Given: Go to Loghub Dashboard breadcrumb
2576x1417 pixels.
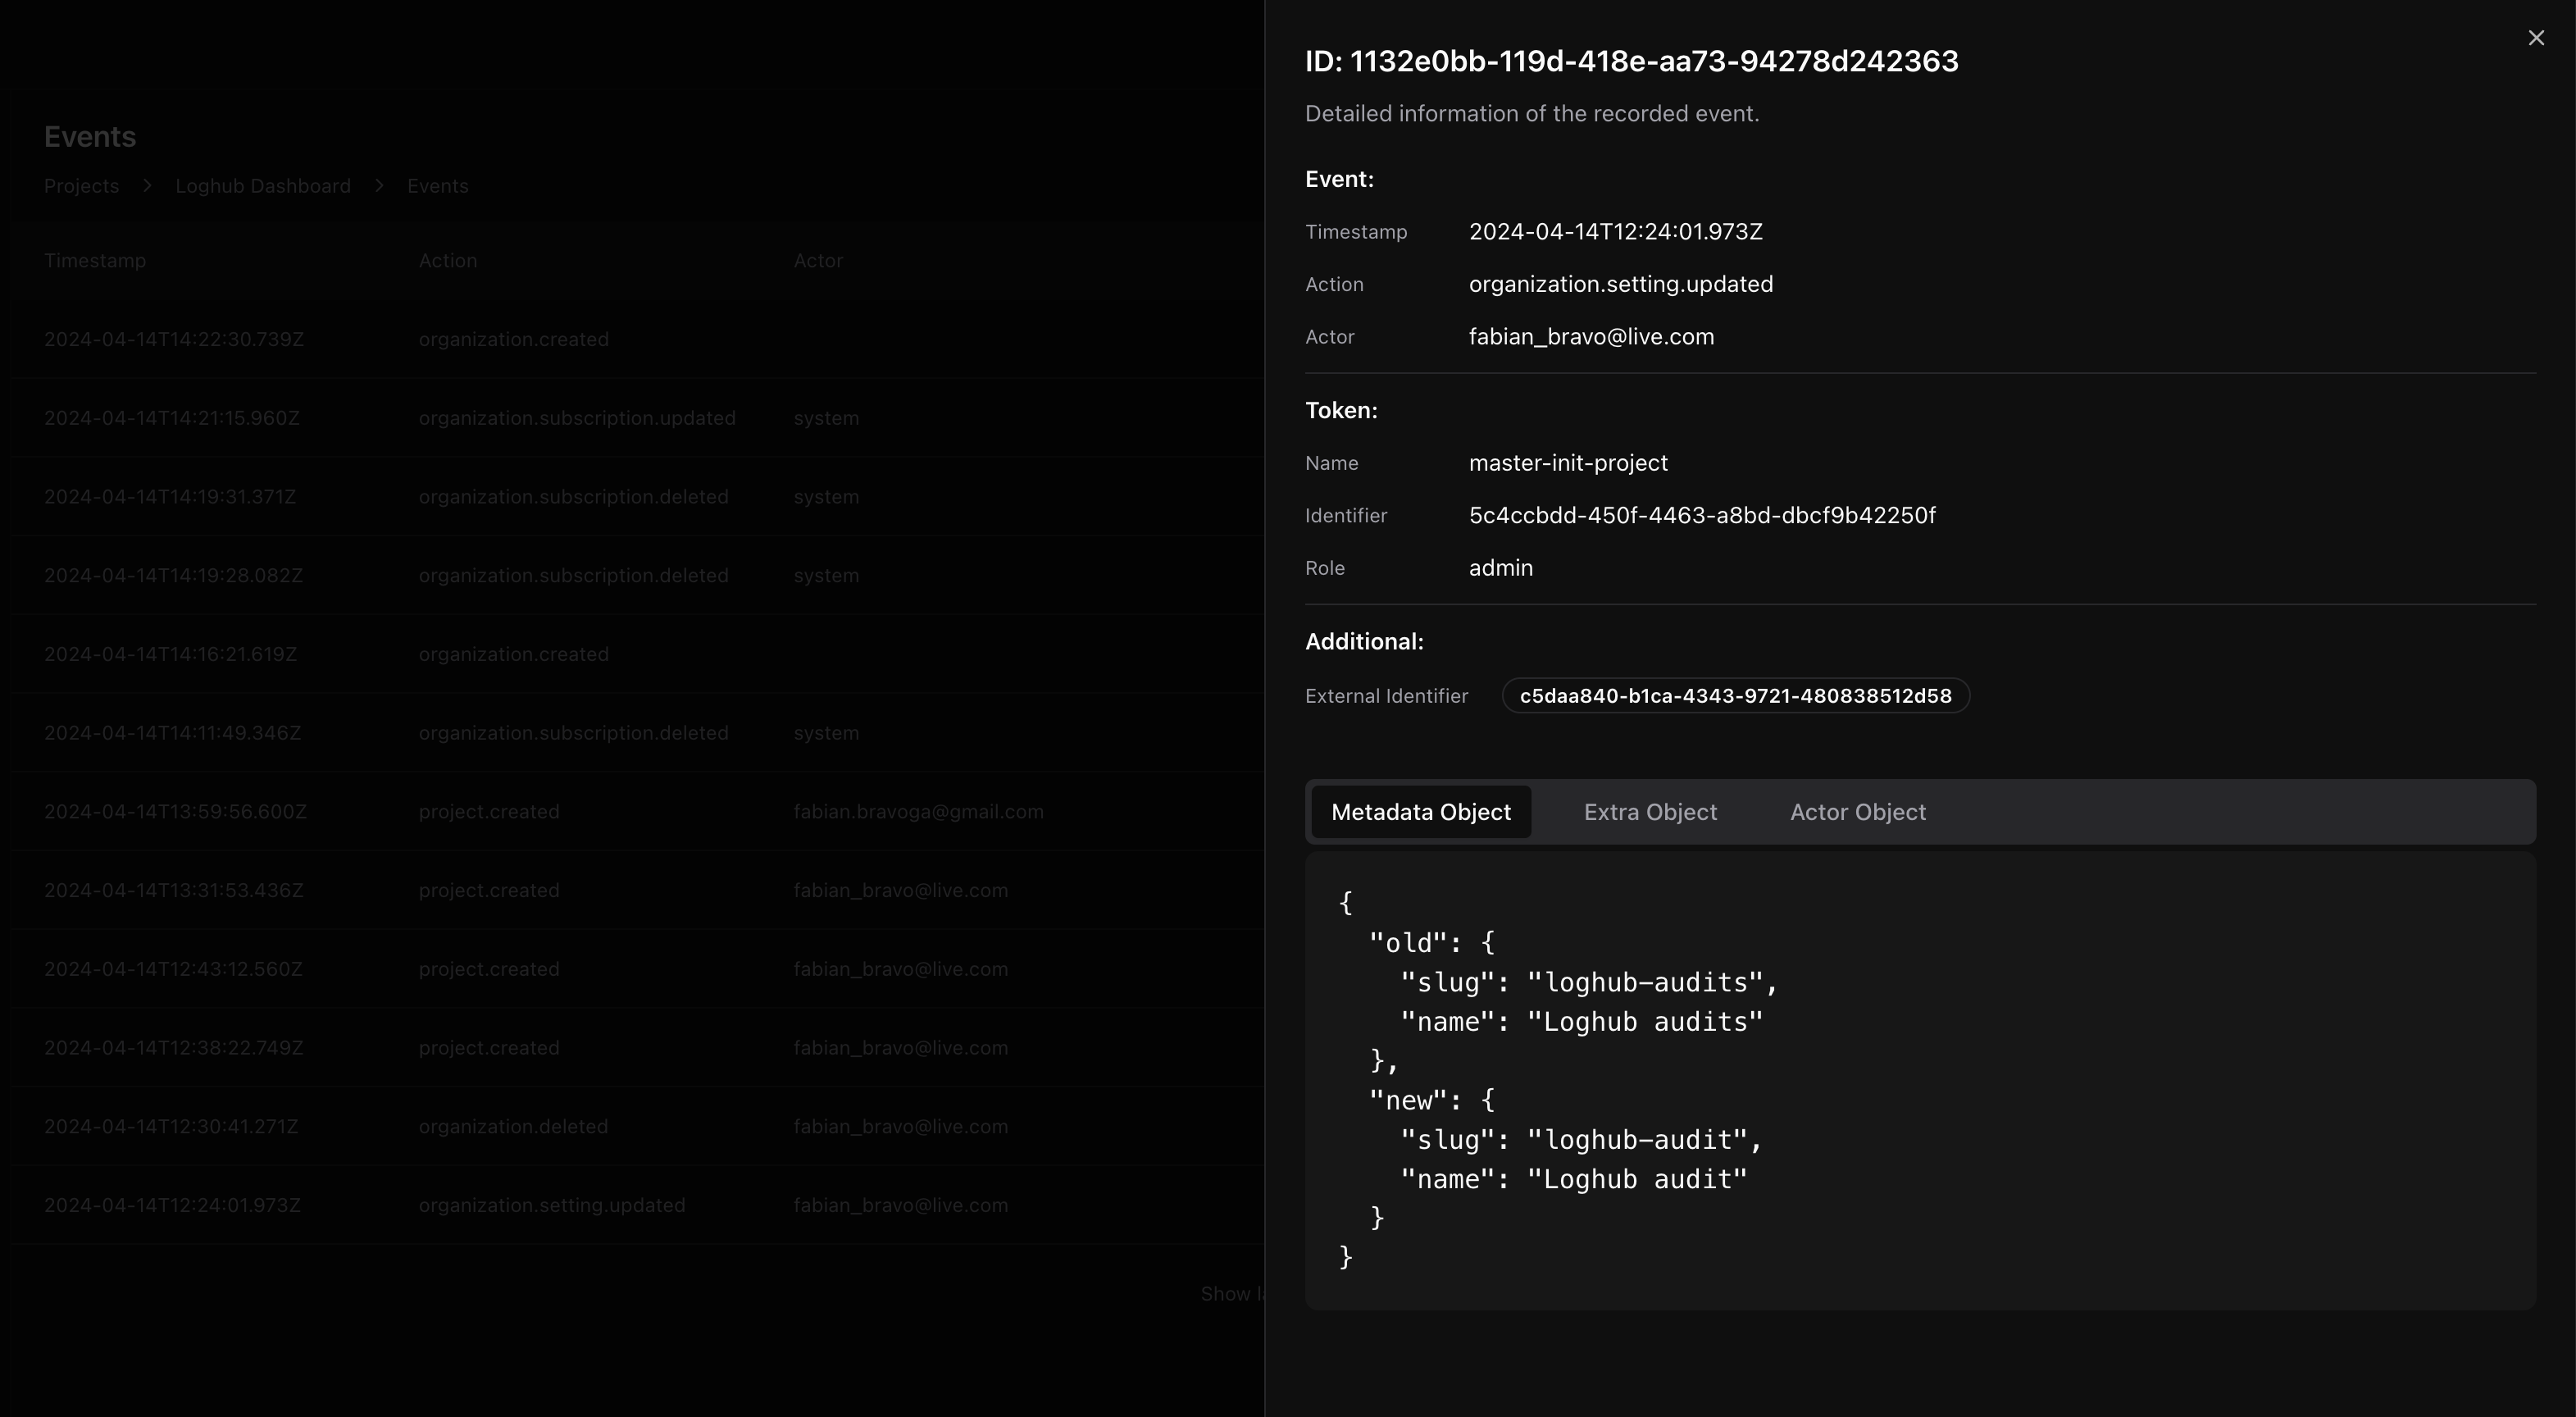Looking at the screenshot, I should 263,186.
